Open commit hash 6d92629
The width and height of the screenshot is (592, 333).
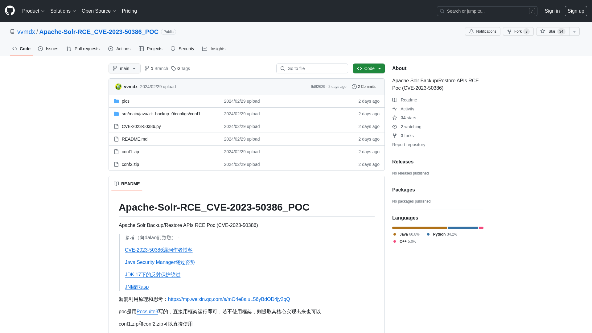(x=318, y=87)
